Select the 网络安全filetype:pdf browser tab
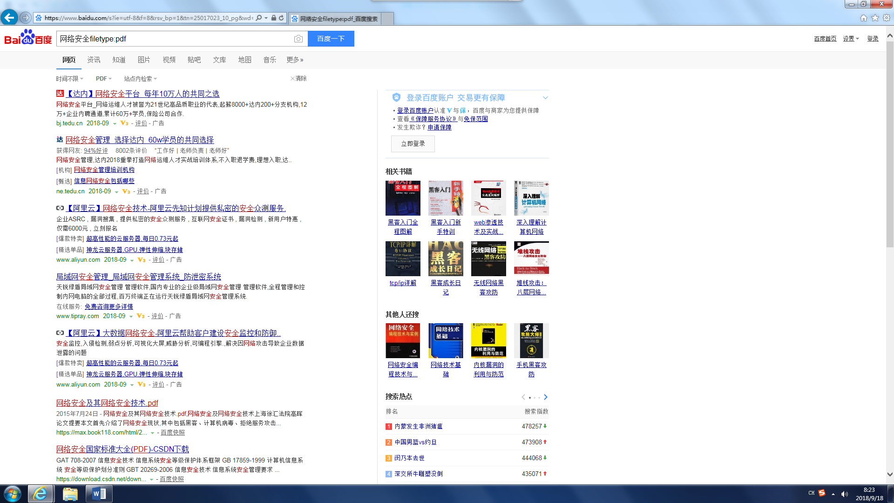Image resolution: width=894 pixels, height=503 pixels. point(335,19)
